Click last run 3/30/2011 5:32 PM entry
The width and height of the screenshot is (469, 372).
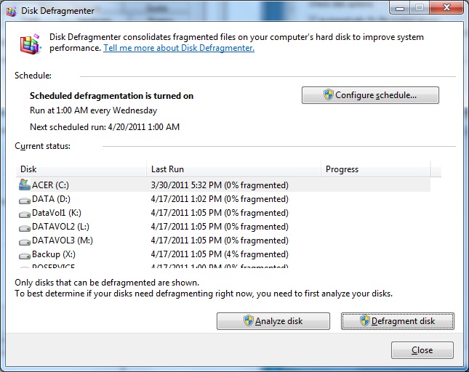click(x=220, y=185)
